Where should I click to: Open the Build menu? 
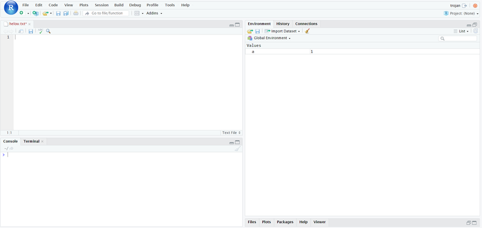point(119,5)
